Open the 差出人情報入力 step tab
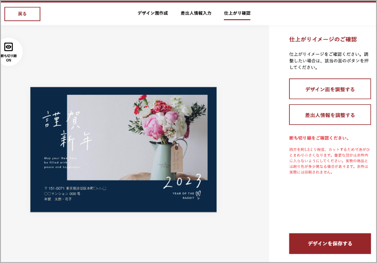Image resolution: width=377 pixels, height=263 pixels. (x=196, y=14)
